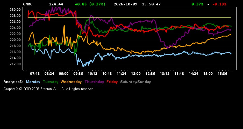The height and width of the screenshot is (129, 243).
Task: Click the green 0.37% range high value
Action: pos(197,4)
